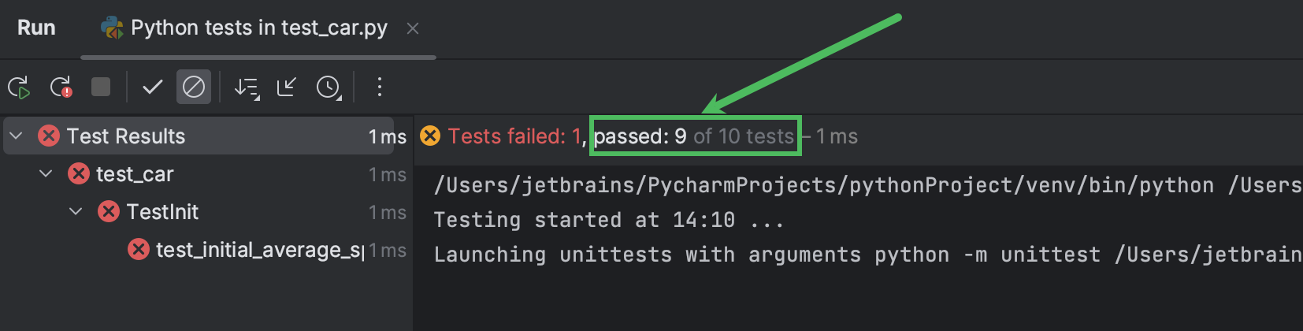Click the Rerun tests icon
Viewport: 1303px width, 331px height.
19,87
